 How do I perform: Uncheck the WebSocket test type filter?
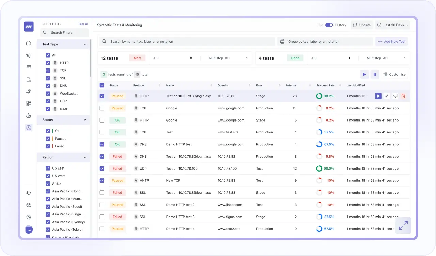48,93
